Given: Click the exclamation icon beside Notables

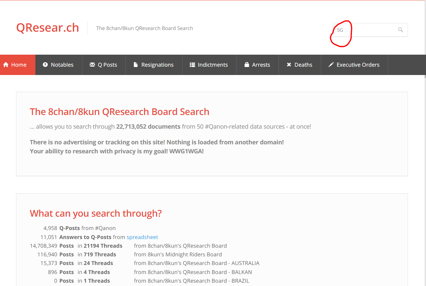Looking at the screenshot, I should (x=45, y=65).
